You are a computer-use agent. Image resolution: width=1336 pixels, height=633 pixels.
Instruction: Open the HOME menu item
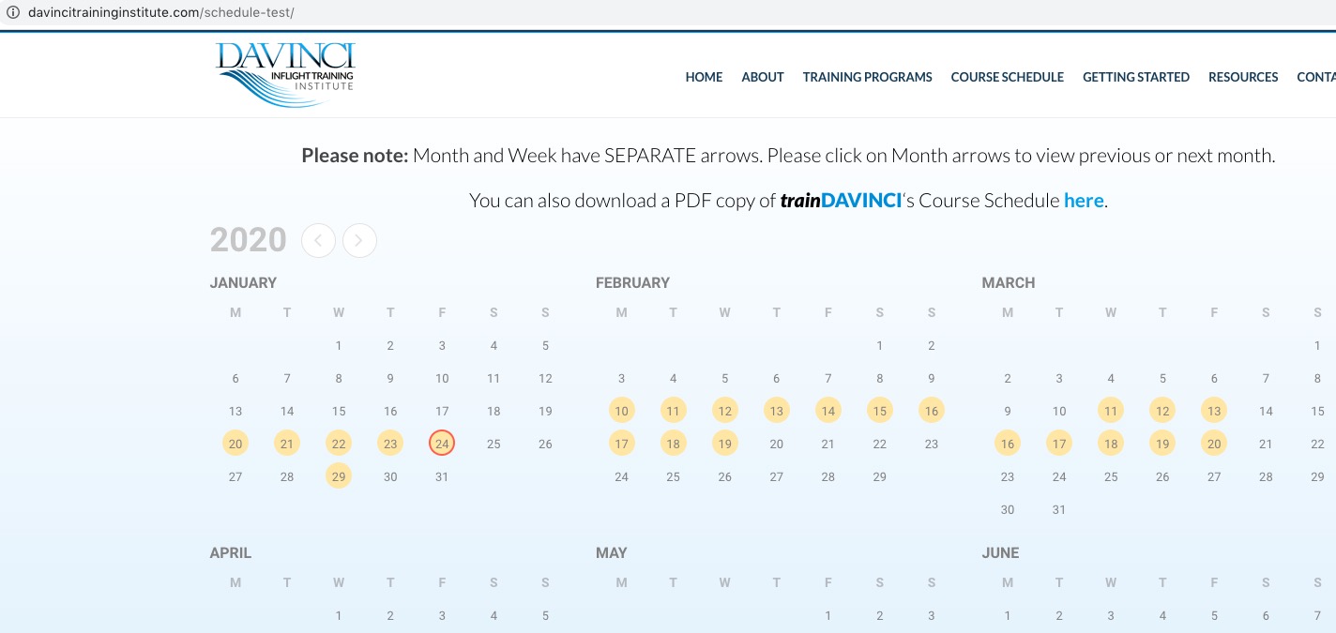(704, 77)
